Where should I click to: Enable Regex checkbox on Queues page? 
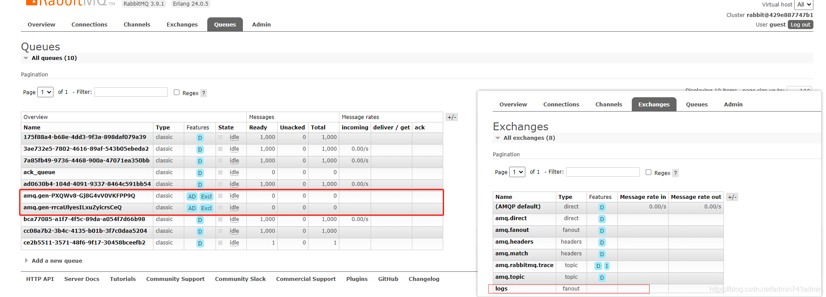click(176, 92)
